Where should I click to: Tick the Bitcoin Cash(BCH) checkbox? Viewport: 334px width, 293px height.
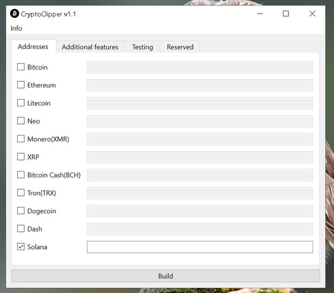21,175
